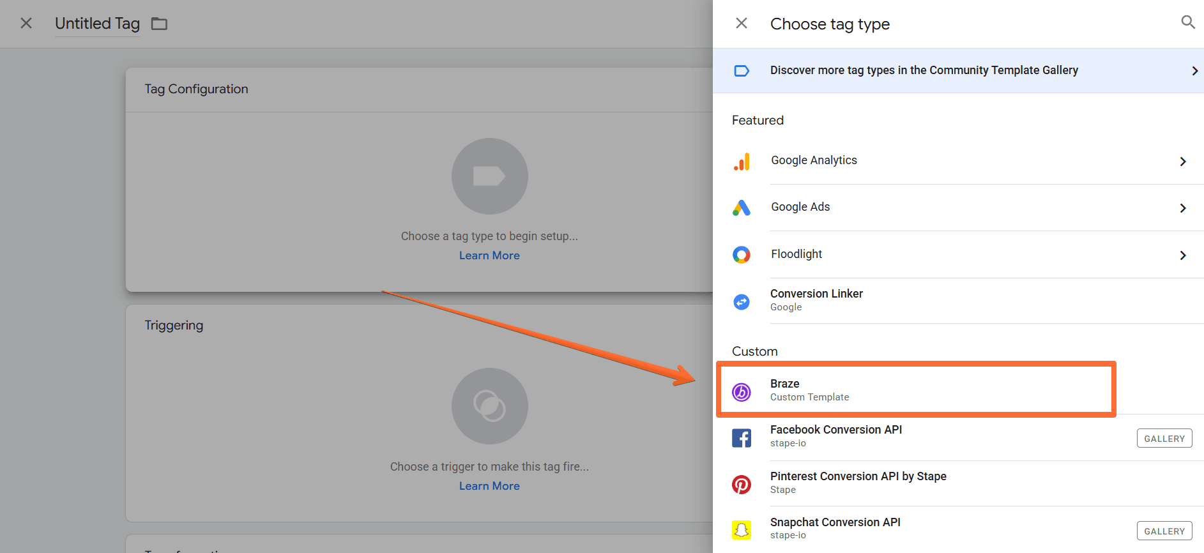Expand the Community Template Gallery chevron
The height and width of the screenshot is (553, 1204).
(x=1194, y=71)
